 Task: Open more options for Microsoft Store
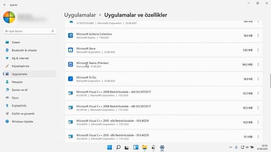[x=258, y=50]
